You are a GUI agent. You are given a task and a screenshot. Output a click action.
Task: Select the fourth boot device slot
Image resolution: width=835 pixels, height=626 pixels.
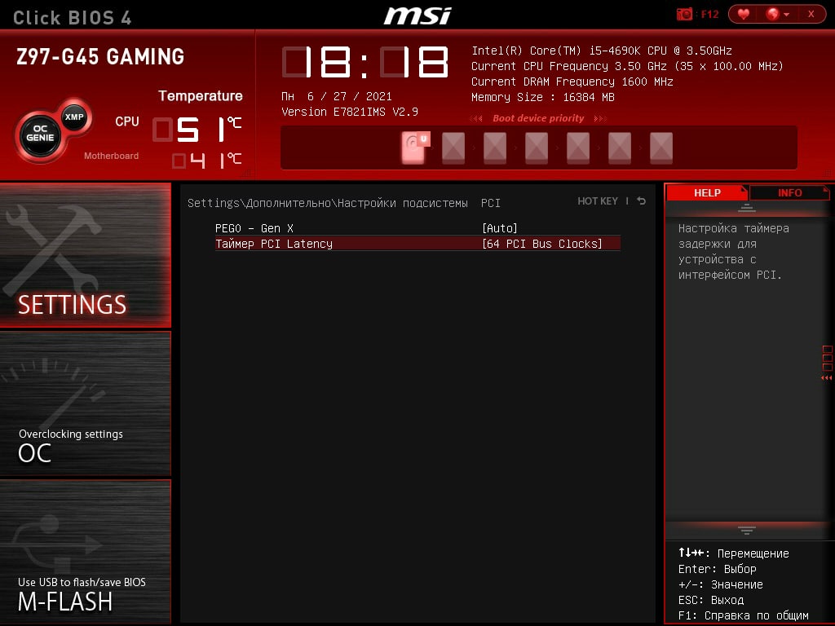537,148
